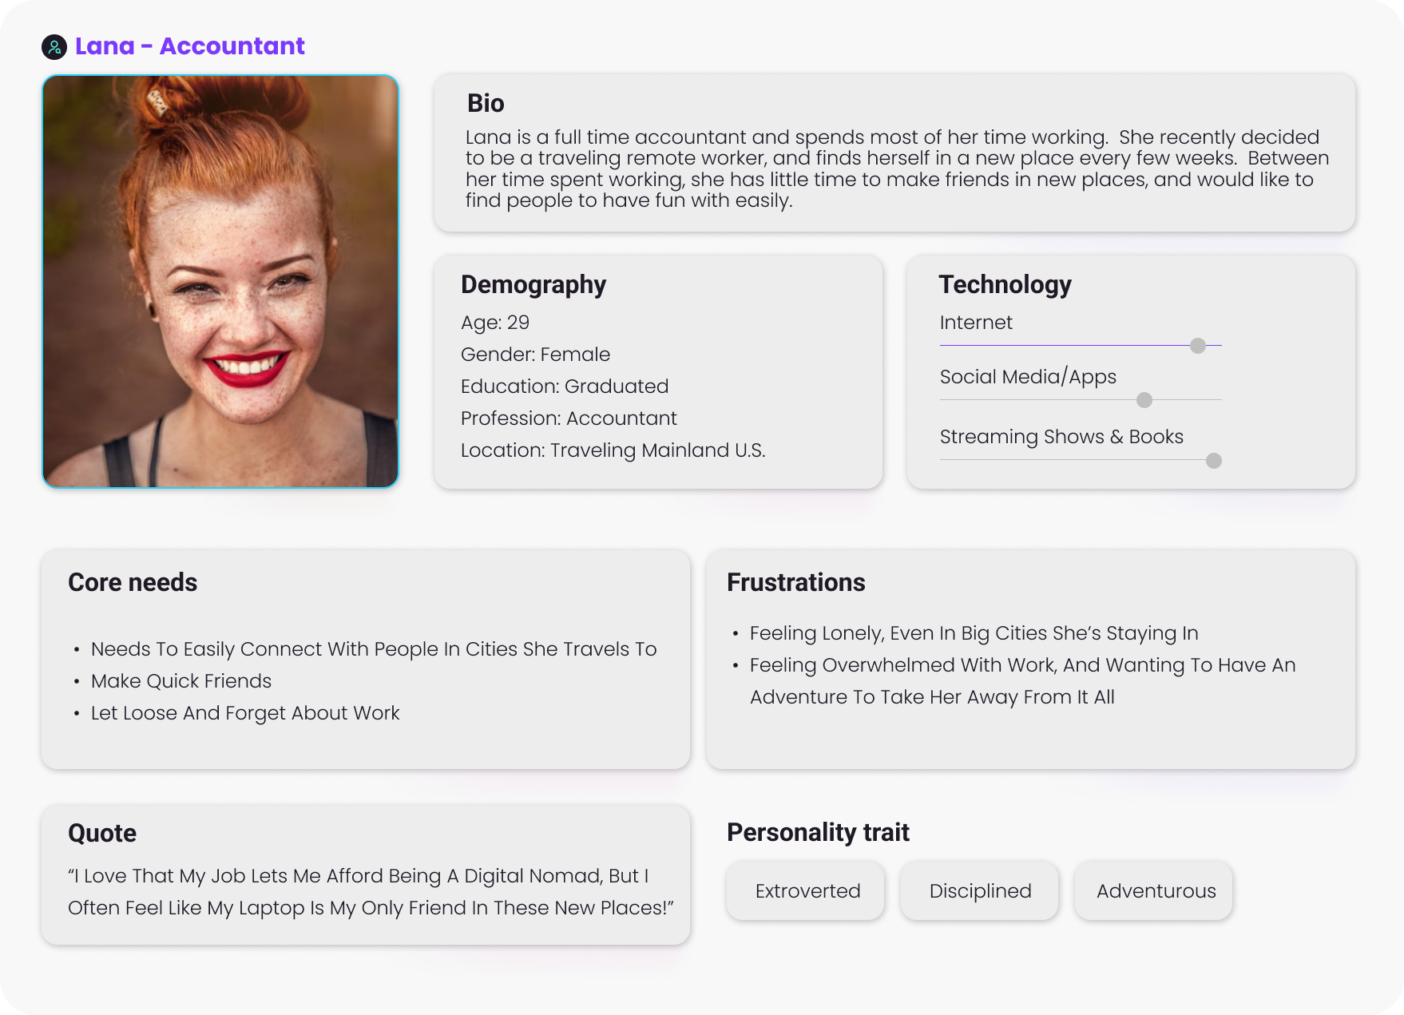Adjust the Streaming Shows & Books slider handle
1404x1015 pixels.
pos(1214,461)
